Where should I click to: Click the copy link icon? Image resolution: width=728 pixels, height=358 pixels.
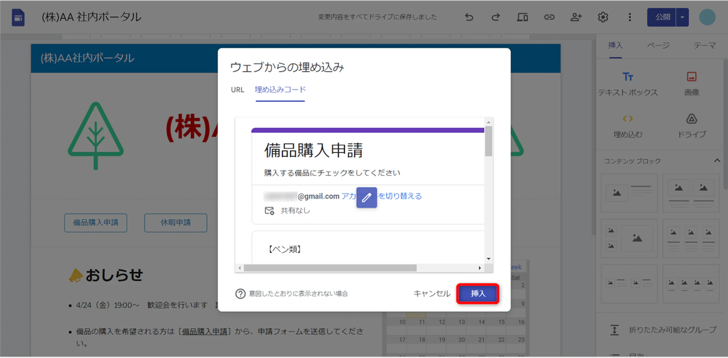pos(549,17)
